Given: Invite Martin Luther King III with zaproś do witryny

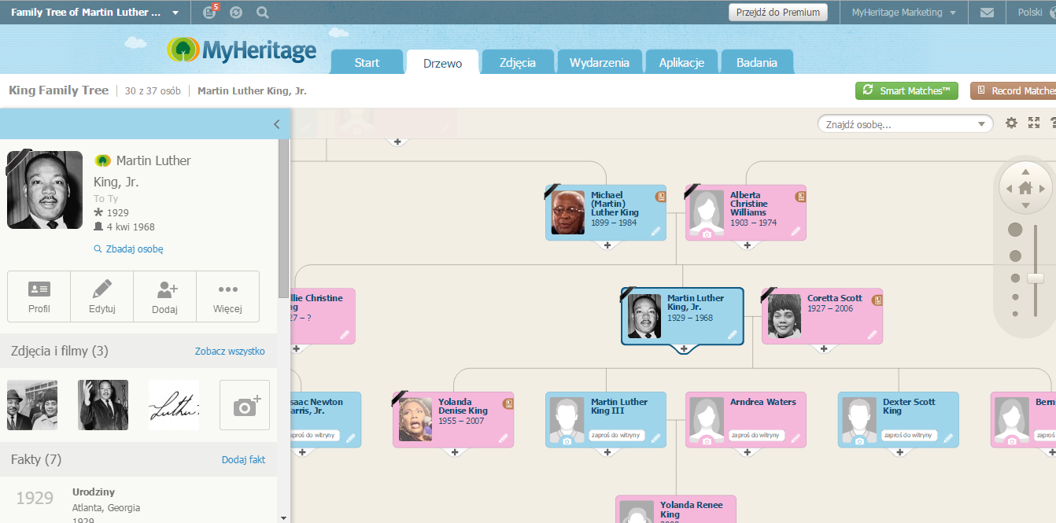Looking at the screenshot, I should [x=616, y=435].
